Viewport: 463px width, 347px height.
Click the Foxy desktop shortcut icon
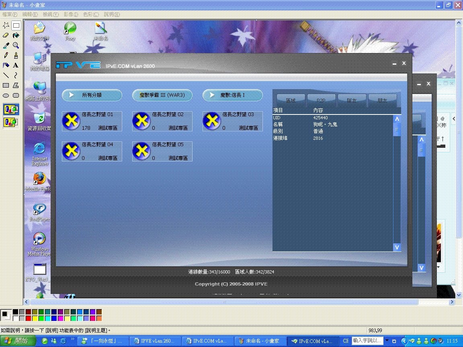70,31
